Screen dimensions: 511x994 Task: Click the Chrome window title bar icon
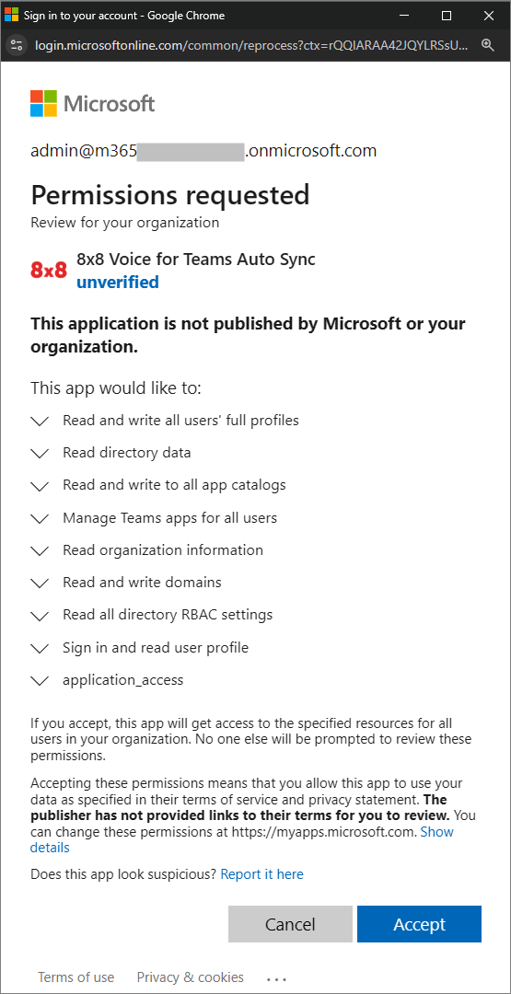coord(11,16)
